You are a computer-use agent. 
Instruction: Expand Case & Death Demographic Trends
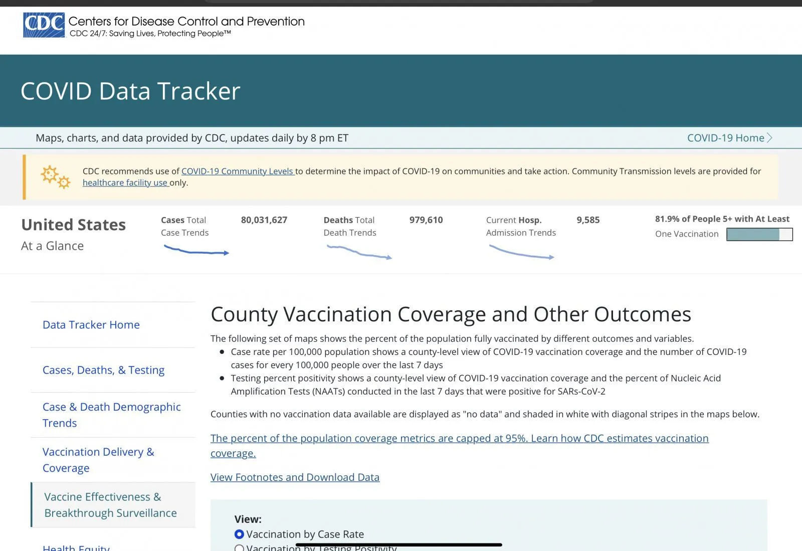click(111, 415)
